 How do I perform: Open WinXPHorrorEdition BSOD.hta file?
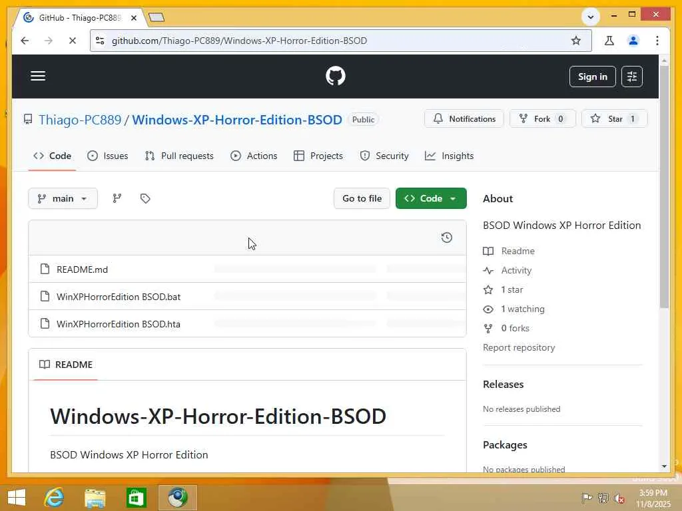(119, 324)
